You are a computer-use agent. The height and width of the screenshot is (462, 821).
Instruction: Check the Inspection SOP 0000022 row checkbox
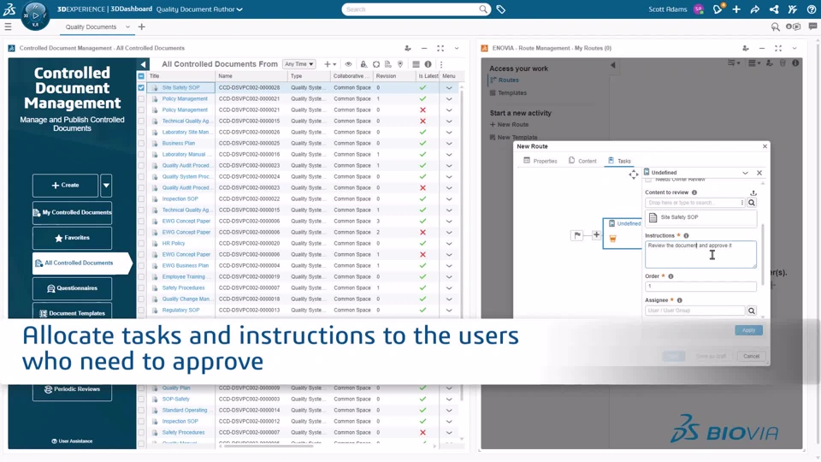141,199
